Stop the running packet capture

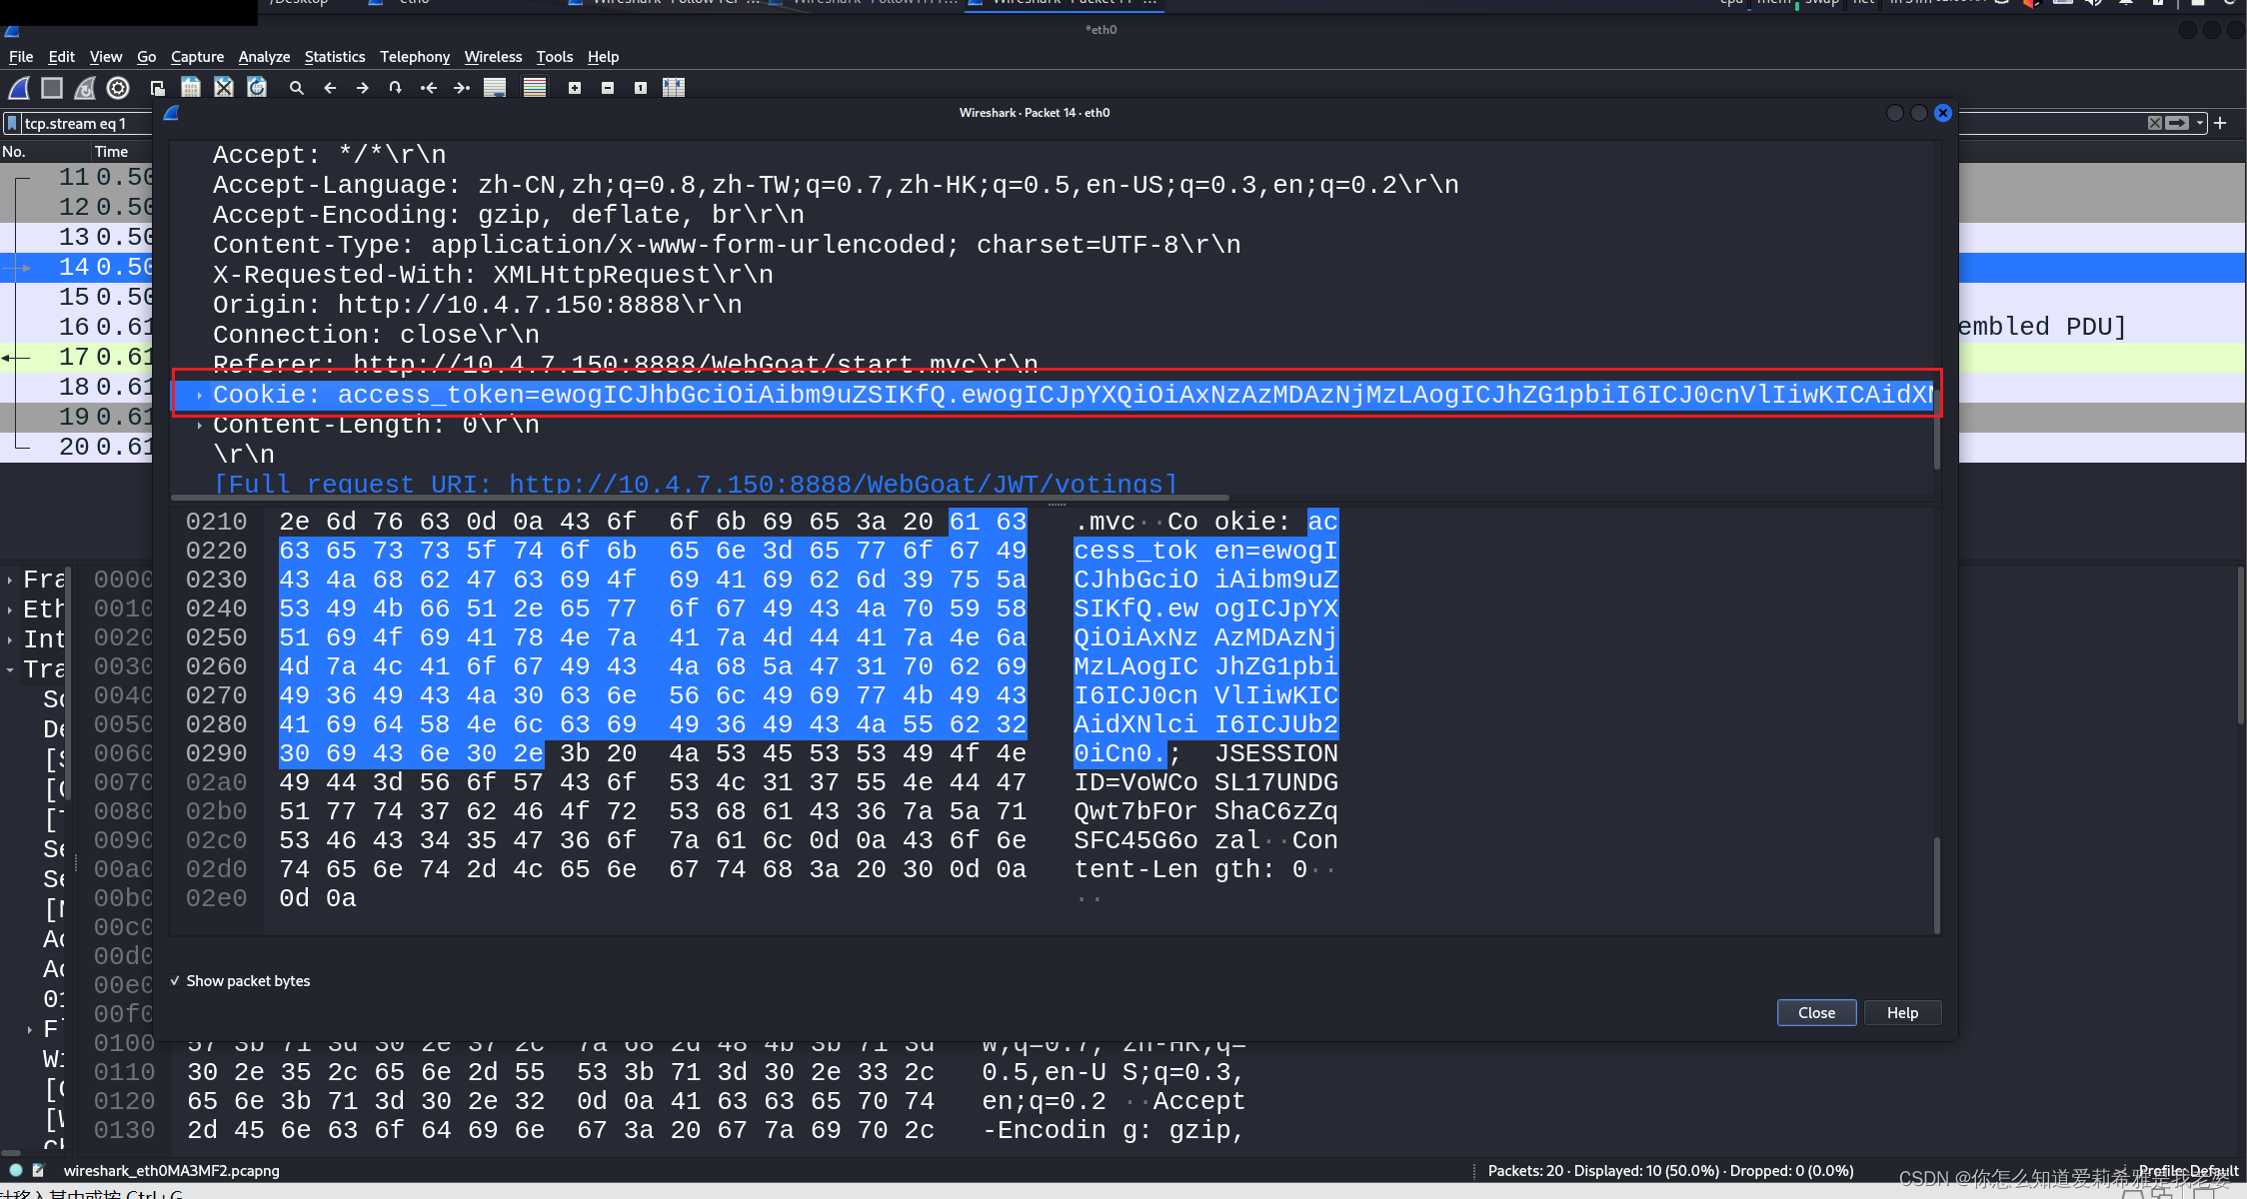(52, 88)
